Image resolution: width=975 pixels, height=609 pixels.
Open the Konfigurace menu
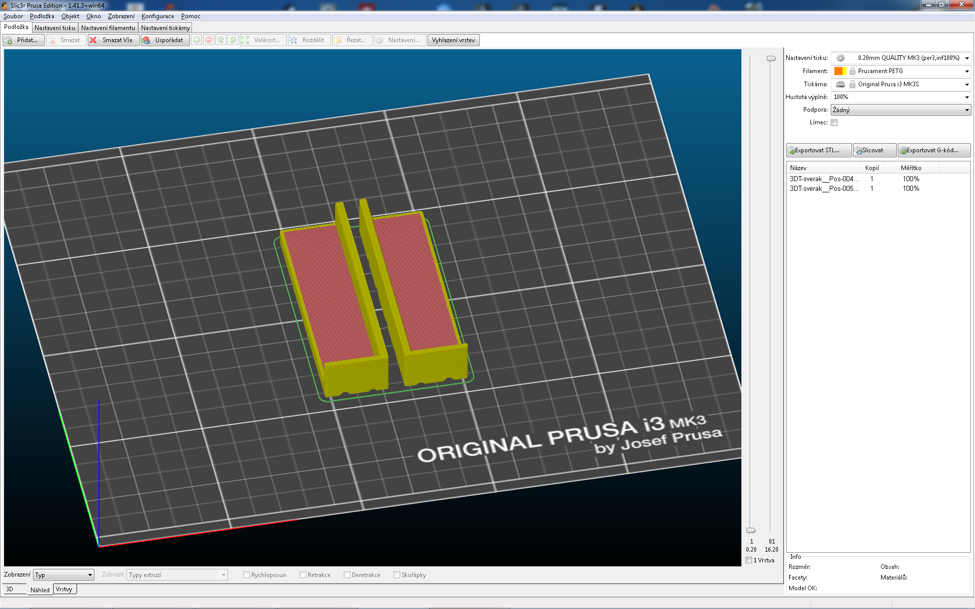click(x=157, y=16)
